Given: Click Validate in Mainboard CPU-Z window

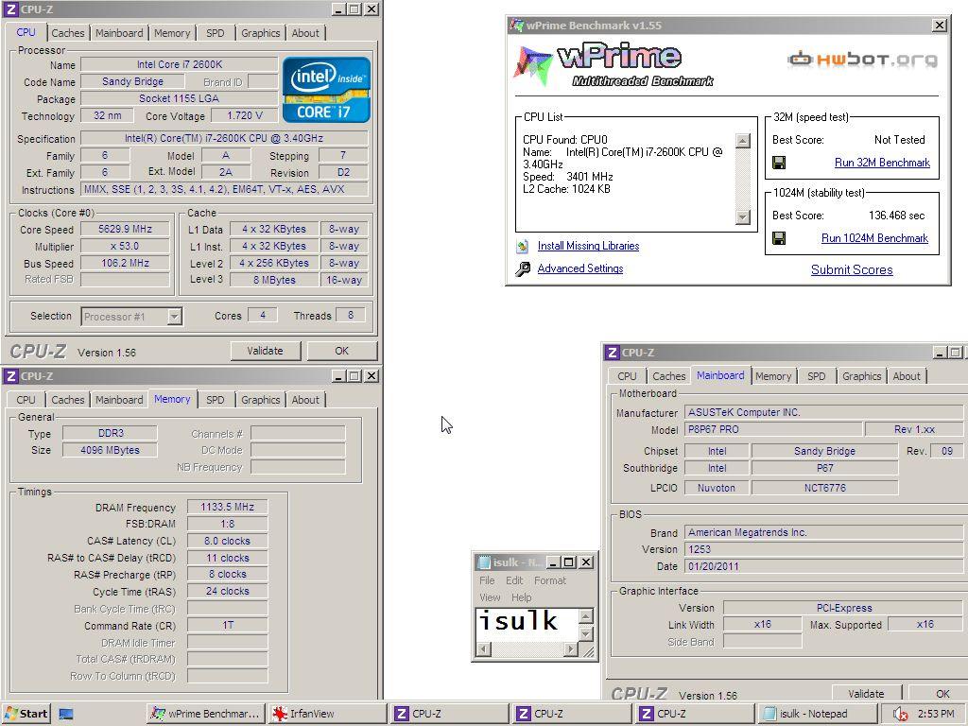Looking at the screenshot, I should (x=866, y=694).
